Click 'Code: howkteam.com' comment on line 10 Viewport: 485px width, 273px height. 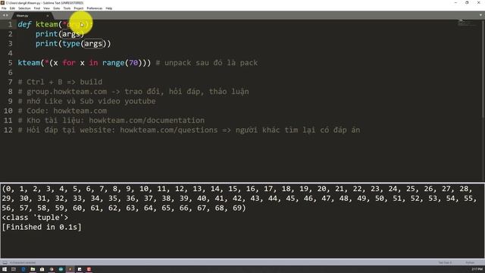point(67,111)
